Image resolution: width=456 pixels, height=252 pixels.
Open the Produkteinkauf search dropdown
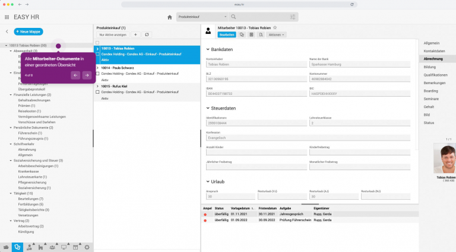[202, 17]
